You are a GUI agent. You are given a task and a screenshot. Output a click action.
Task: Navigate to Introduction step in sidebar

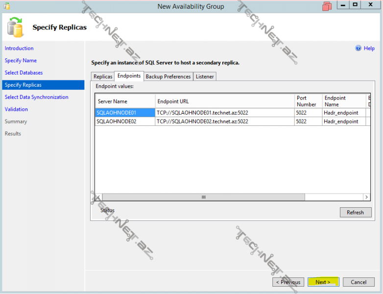pyautogui.click(x=19, y=49)
